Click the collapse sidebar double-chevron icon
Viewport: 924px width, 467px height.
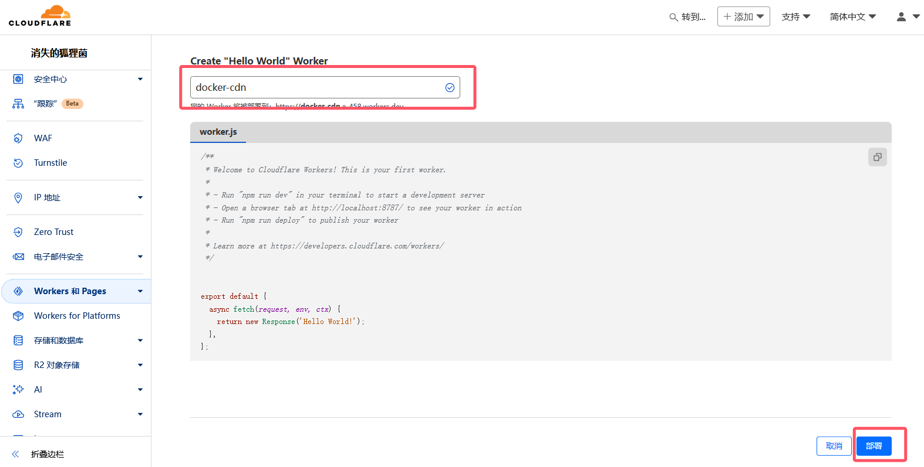click(15, 454)
